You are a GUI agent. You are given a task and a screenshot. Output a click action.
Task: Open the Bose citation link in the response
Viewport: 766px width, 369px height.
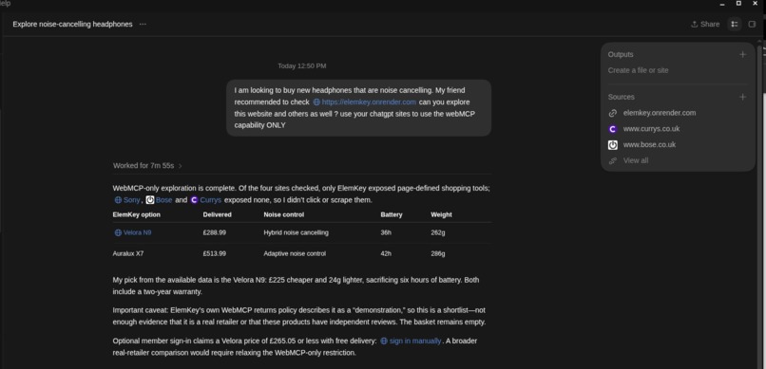point(159,200)
